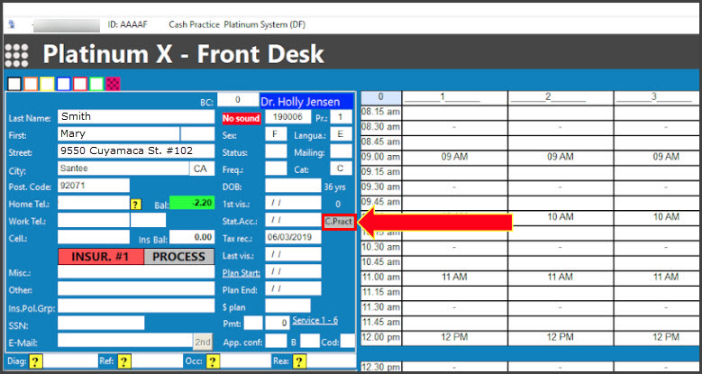Open the Rea question mark lookup
This screenshot has width=702, height=374.
299,361
